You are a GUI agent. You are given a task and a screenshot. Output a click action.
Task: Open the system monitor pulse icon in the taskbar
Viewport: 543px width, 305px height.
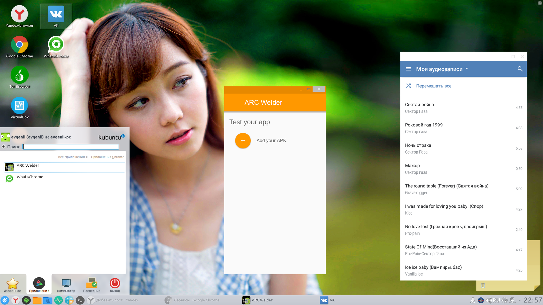coord(58,300)
